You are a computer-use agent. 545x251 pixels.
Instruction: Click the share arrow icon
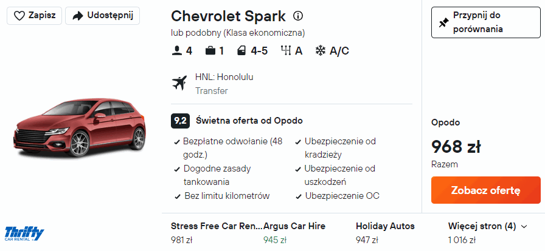(77, 16)
